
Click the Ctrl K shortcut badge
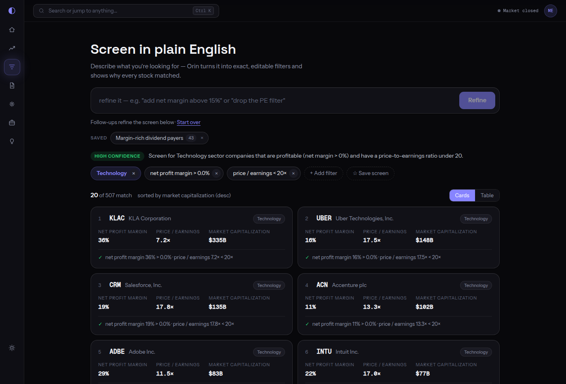click(x=203, y=11)
